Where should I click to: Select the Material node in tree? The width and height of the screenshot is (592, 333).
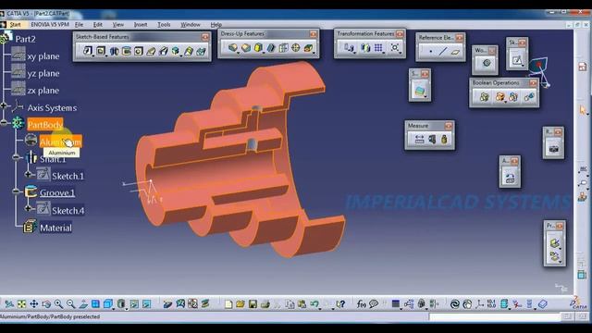coord(55,228)
